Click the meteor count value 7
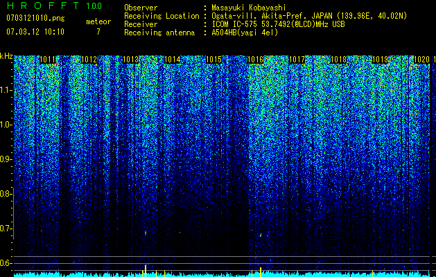The height and width of the screenshot is (277, 436). (98, 32)
